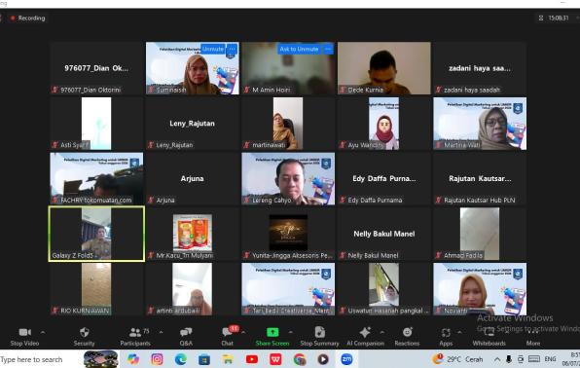Click the Stop Video camera icon
This screenshot has width=580, height=368.
tap(24, 332)
